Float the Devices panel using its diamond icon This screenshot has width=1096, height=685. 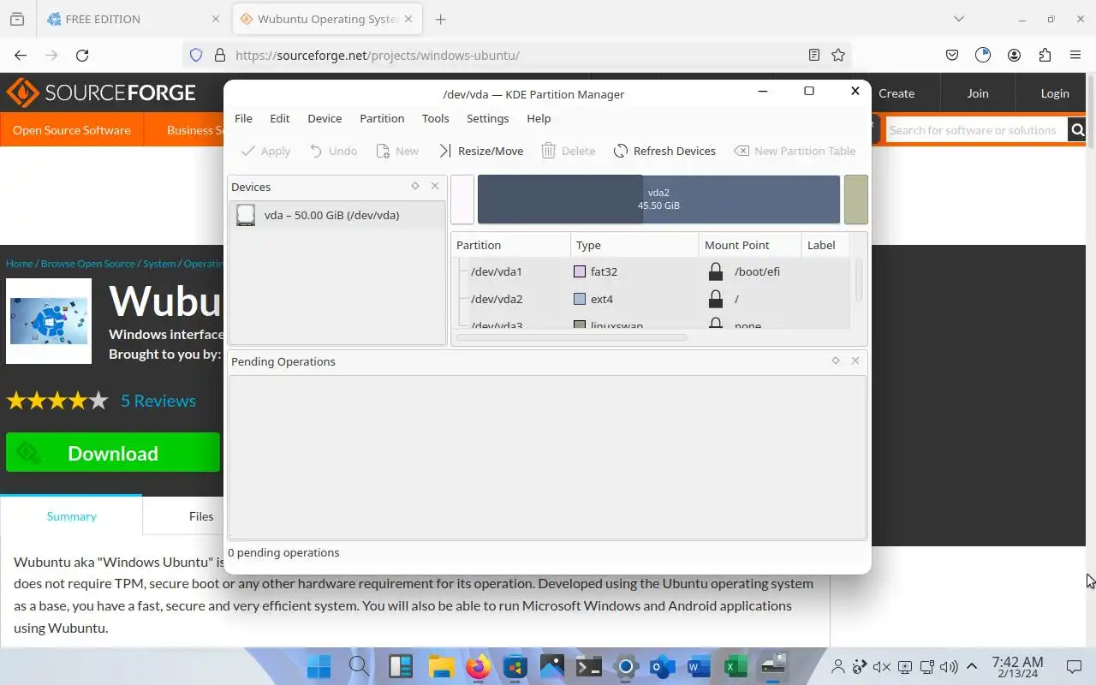coord(415,186)
